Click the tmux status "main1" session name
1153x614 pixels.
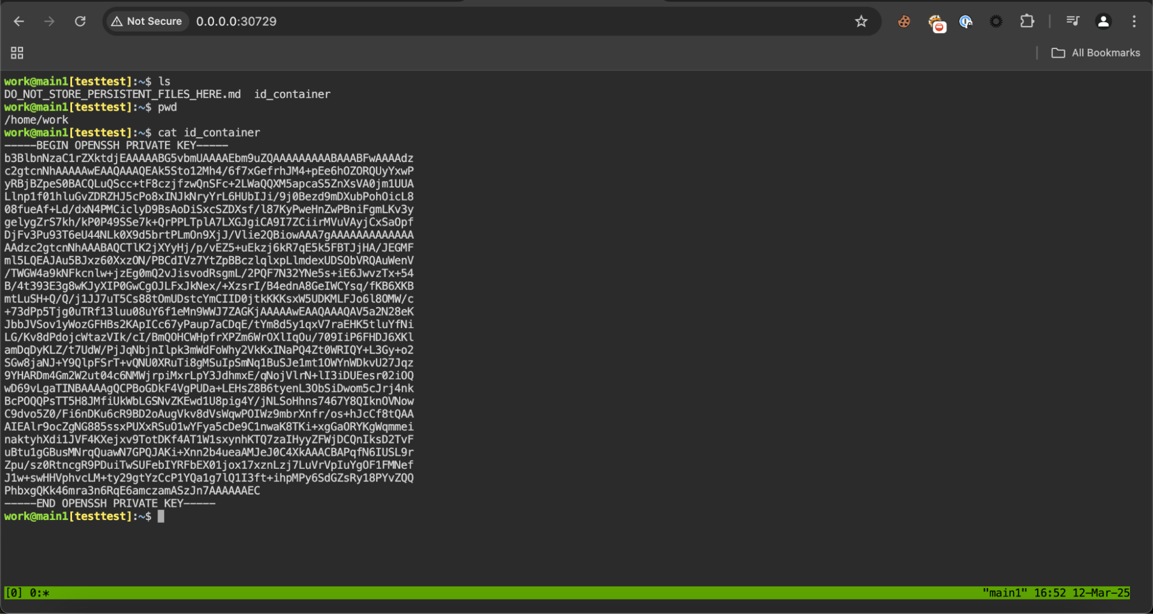[x=1005, y=593]
